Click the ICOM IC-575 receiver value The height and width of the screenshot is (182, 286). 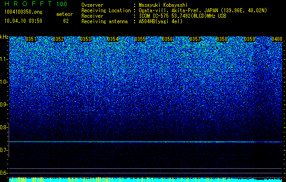[182, 16]
